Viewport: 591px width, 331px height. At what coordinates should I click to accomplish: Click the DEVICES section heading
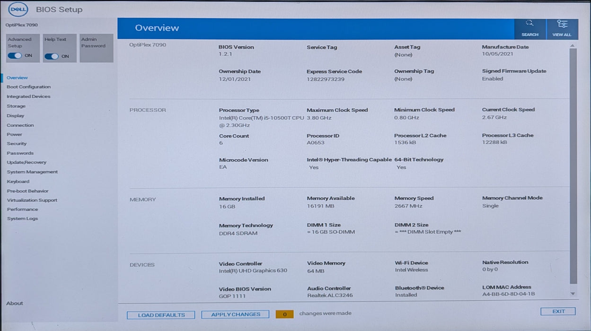142,265
